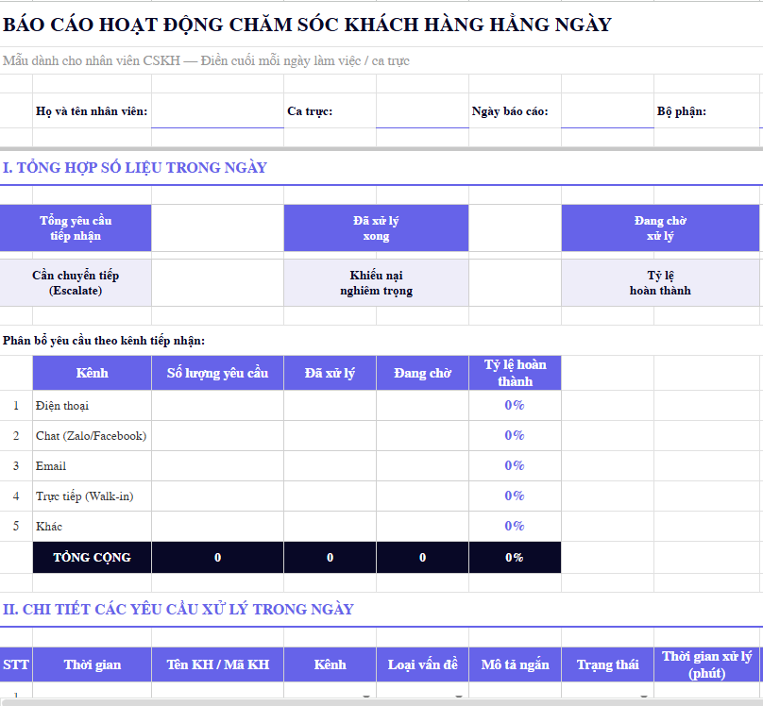The width and height of the screenshot is (763, 706).
Task: Click the Đang chờ cell in Chat (Zalo/Facebook) row
Action: pos(422,436)
